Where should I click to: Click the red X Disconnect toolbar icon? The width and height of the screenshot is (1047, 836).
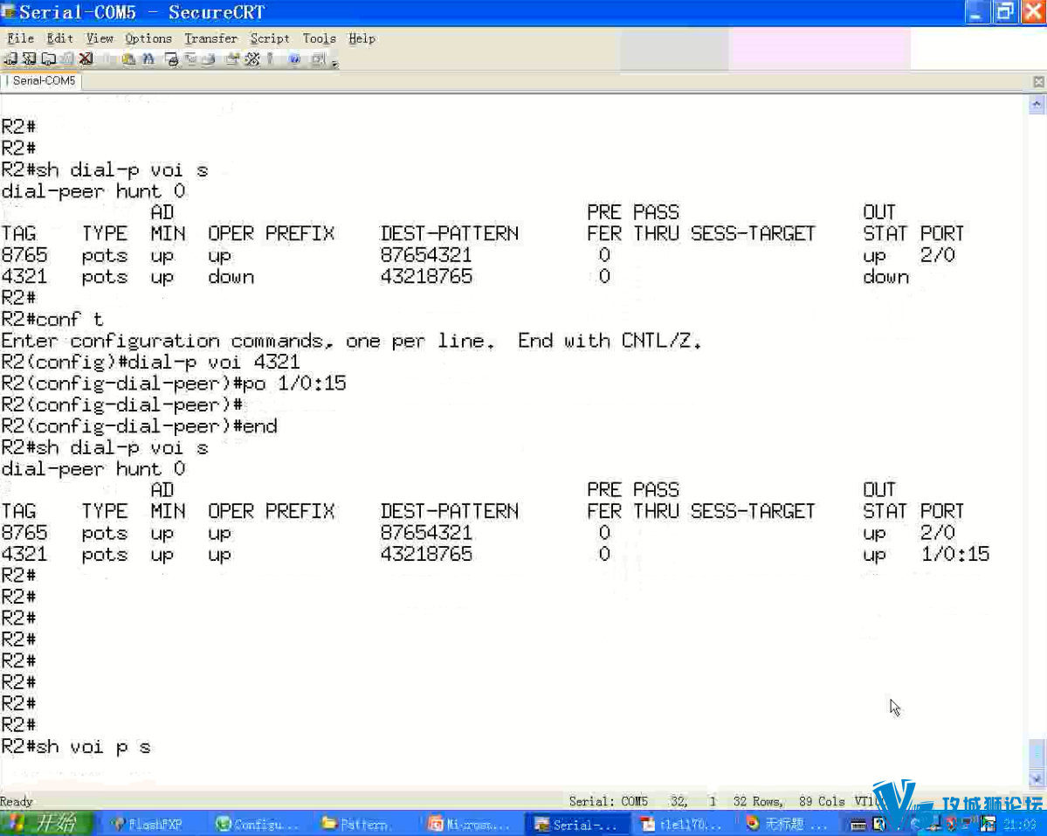coord(86,59)
